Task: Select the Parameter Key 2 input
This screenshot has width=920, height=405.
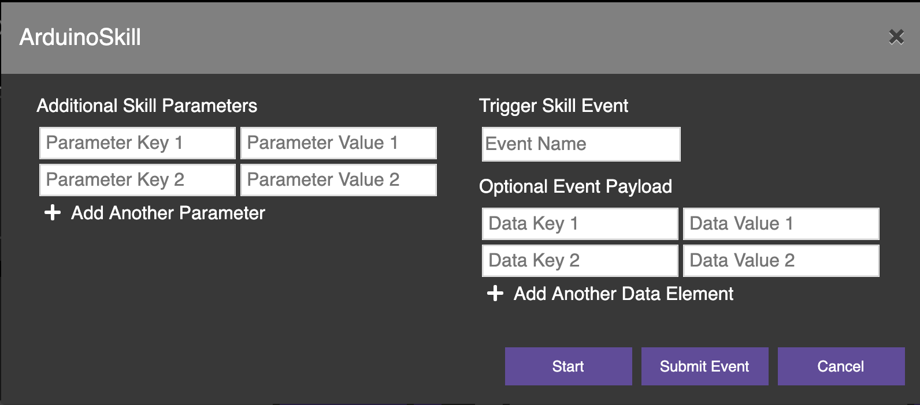Action: pos(138,180)
